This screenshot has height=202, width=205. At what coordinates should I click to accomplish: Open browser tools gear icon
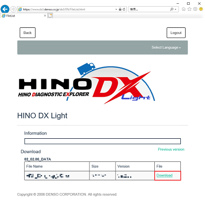point(195,9)
